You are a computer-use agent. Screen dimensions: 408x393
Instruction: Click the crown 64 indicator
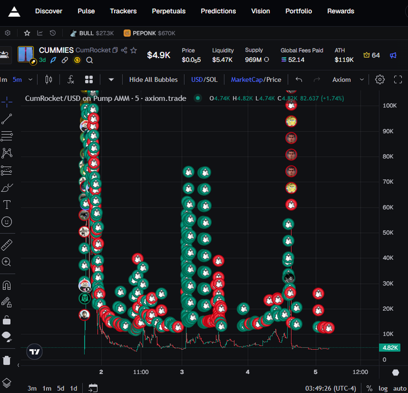371,55
